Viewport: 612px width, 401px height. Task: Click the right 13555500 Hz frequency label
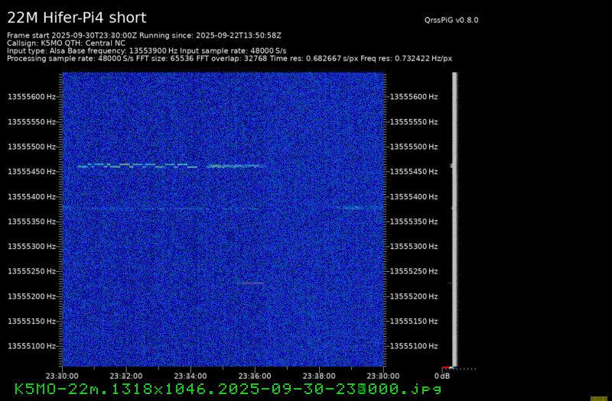(x=414, y=147)
